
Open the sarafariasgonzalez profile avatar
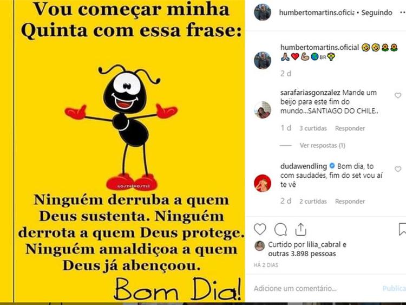(263, 109)
